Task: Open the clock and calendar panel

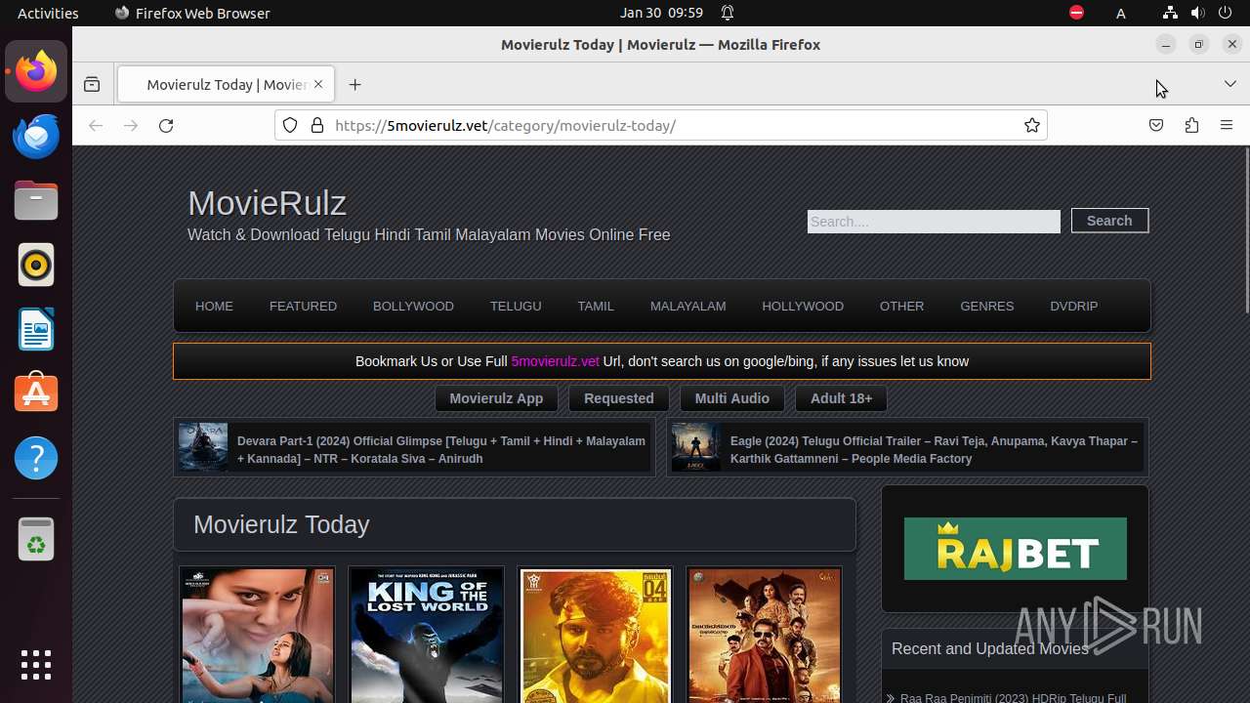Action: (x=661, y=13)
